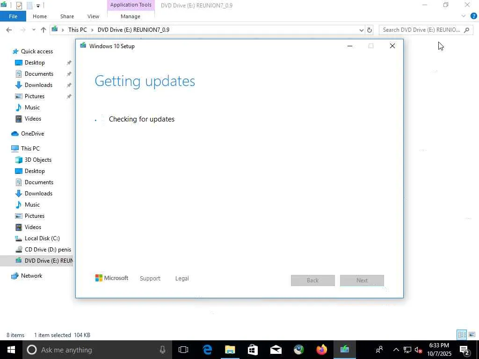479x359 pixels.
Task: Open File Explorer taskbar icon
Action: 230,350
